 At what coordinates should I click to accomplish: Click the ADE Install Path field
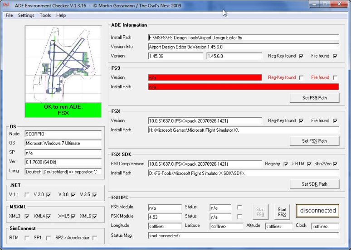click(x=244, y=38)
